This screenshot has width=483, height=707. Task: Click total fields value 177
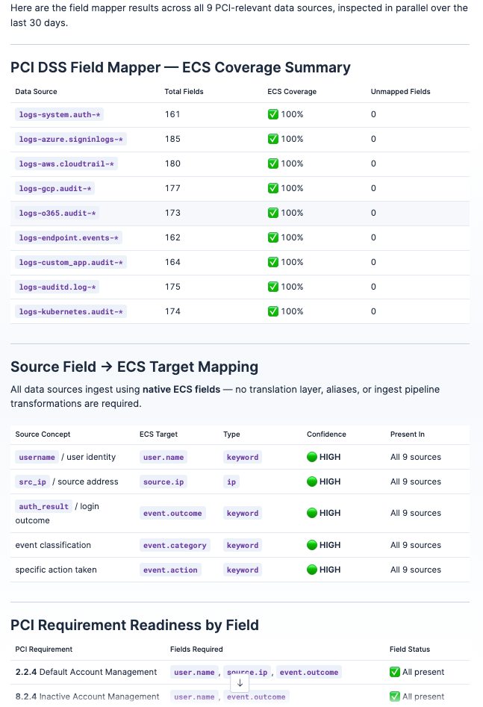tap(172, 188)
